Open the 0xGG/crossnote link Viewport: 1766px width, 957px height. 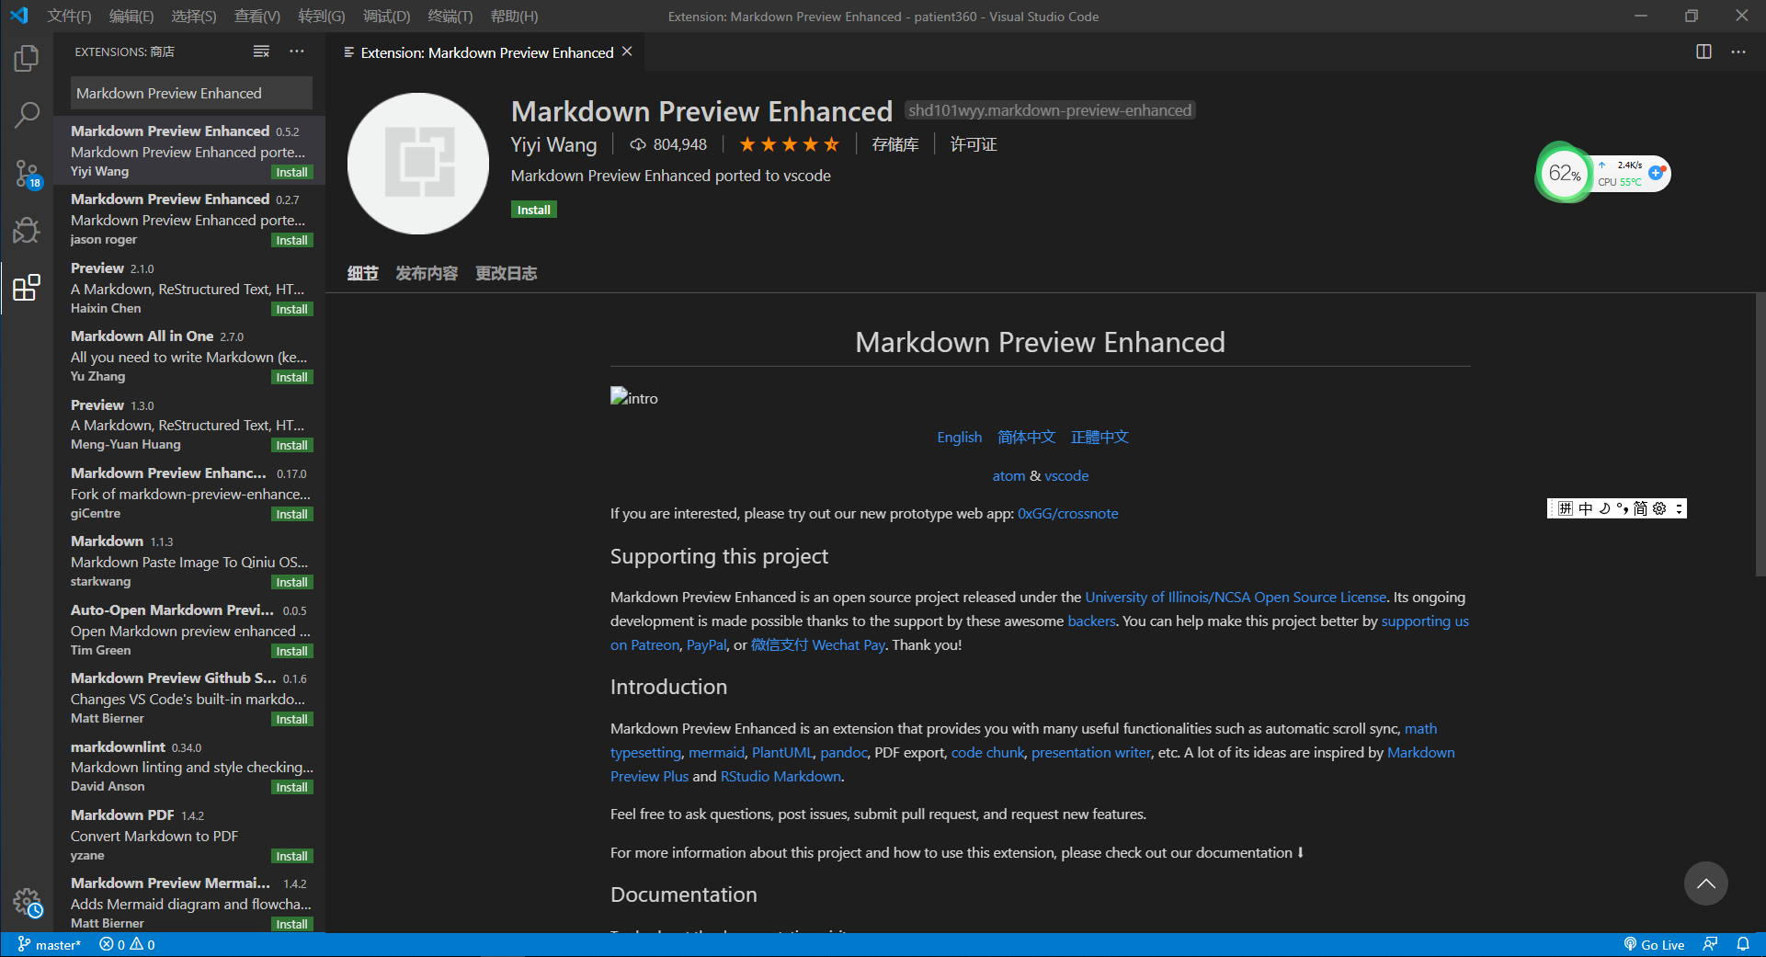pos(1067,513)
